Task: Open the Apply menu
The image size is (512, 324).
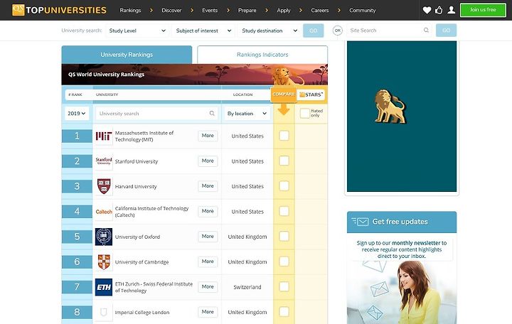Action: click(x=284, y=11)
